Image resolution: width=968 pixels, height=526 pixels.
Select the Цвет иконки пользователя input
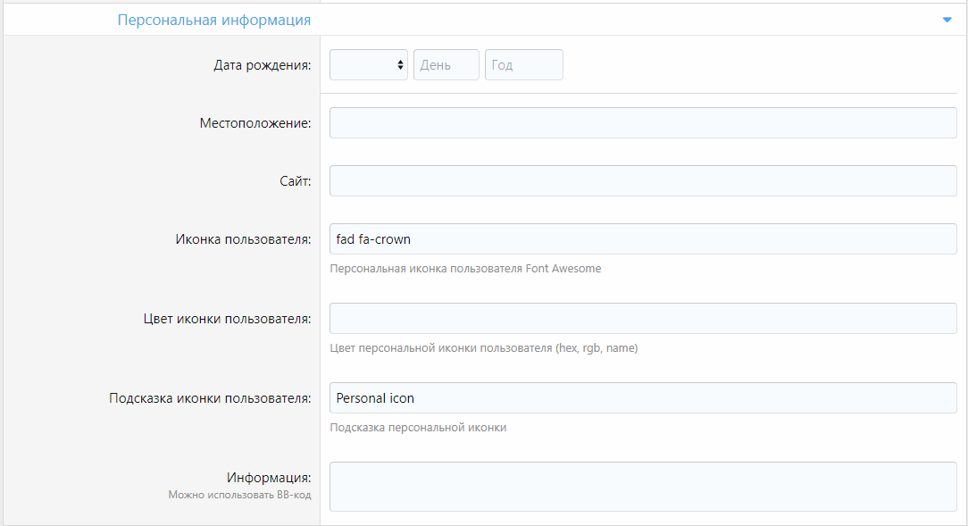click(x=642, y=319)
